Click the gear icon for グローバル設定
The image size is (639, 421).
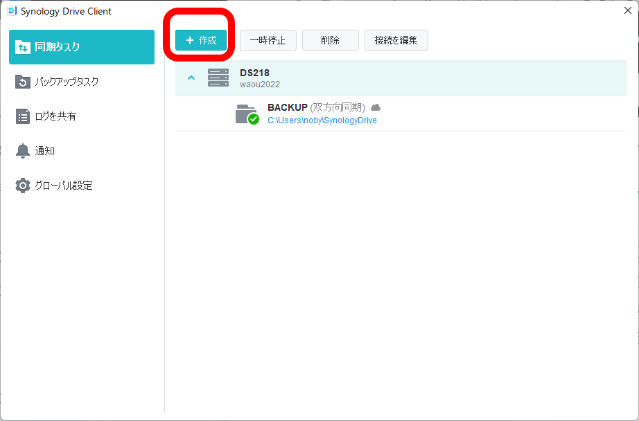[x=22, y=186]
